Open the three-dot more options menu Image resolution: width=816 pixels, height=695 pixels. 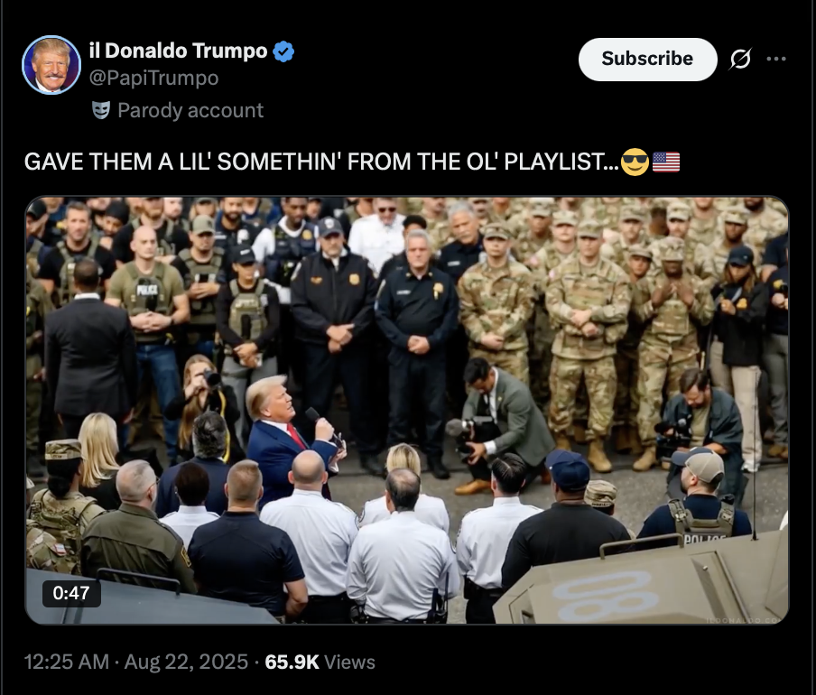click(x=776, y=59)
